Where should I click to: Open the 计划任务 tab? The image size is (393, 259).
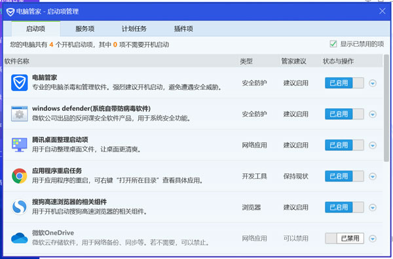[x=134, y=29]
